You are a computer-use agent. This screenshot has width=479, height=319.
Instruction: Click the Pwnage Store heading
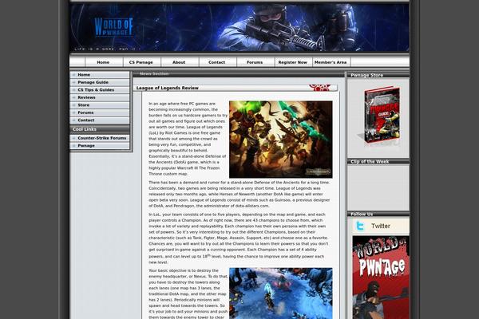(x=367, y=75)
